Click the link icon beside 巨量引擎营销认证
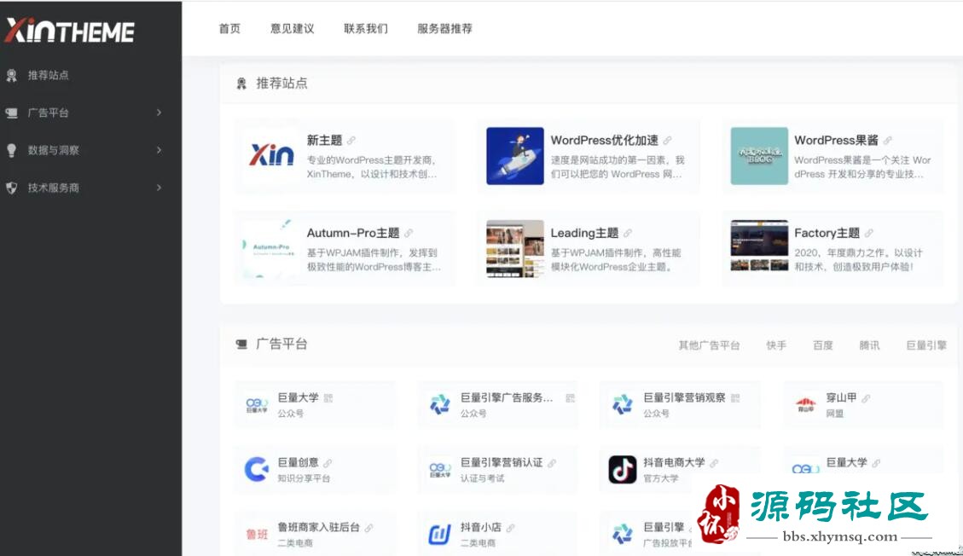Image resolution: width=963 pixels, height=556 pixels. [552, 463]
